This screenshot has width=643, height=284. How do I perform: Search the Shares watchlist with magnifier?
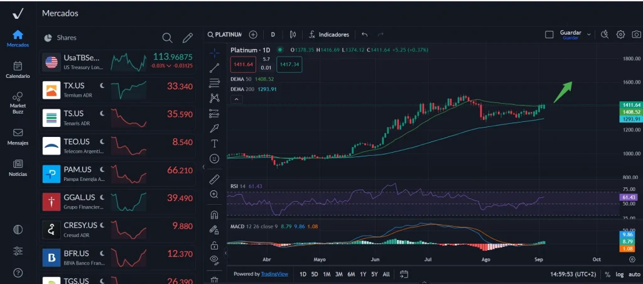[x=167, y=38]
